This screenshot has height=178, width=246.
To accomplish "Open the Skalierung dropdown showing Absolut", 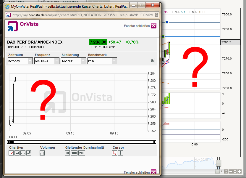I will pyautogui.click(x=73, y=61).
